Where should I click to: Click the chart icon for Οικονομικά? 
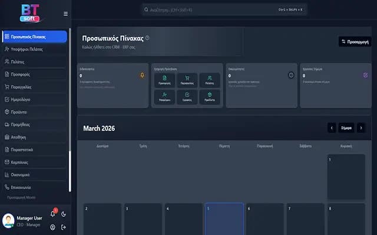(7, 174)
